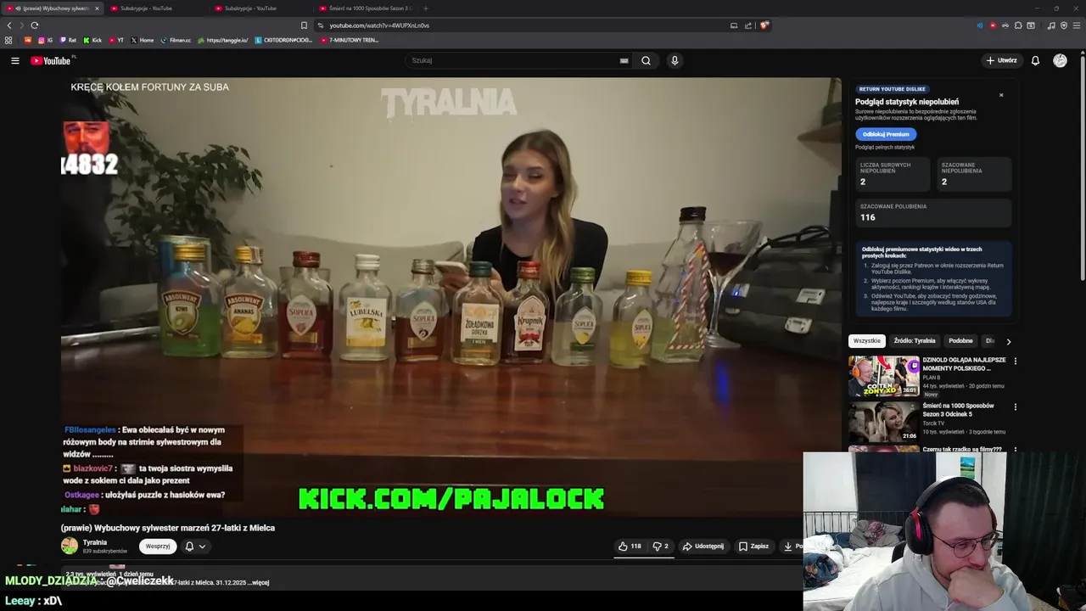Open options menu for the DZINOLD video
Image resolution: width=1086 pixels, height=611 pixels.
(1015, 361)
